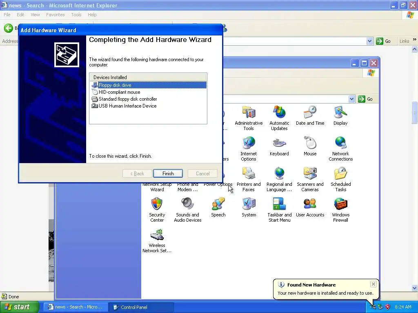418x313 pixels.
Task: Open Automatic Updates icon
Action: [279, 118]
